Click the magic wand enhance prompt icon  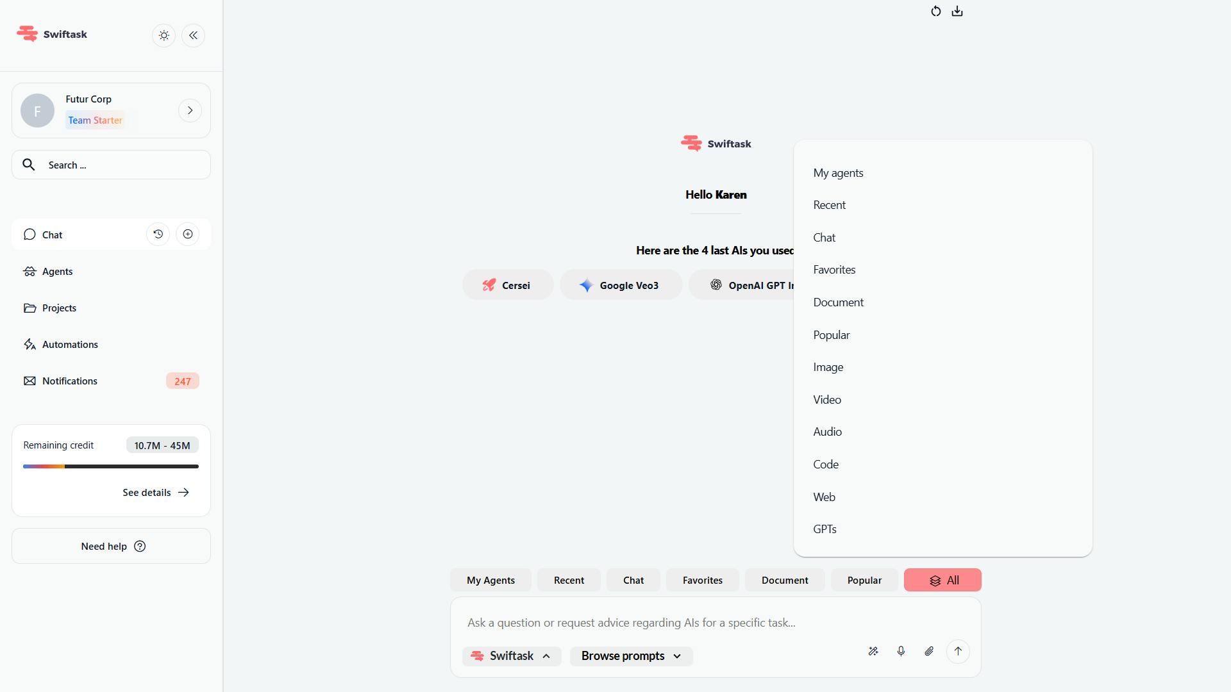point(873,652)
